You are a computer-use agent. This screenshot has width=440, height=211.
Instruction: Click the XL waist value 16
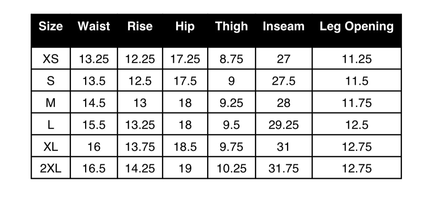click(94, 146)
